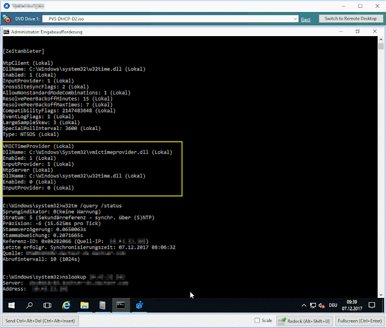Click muted volume tray icon

click(321, 305)
